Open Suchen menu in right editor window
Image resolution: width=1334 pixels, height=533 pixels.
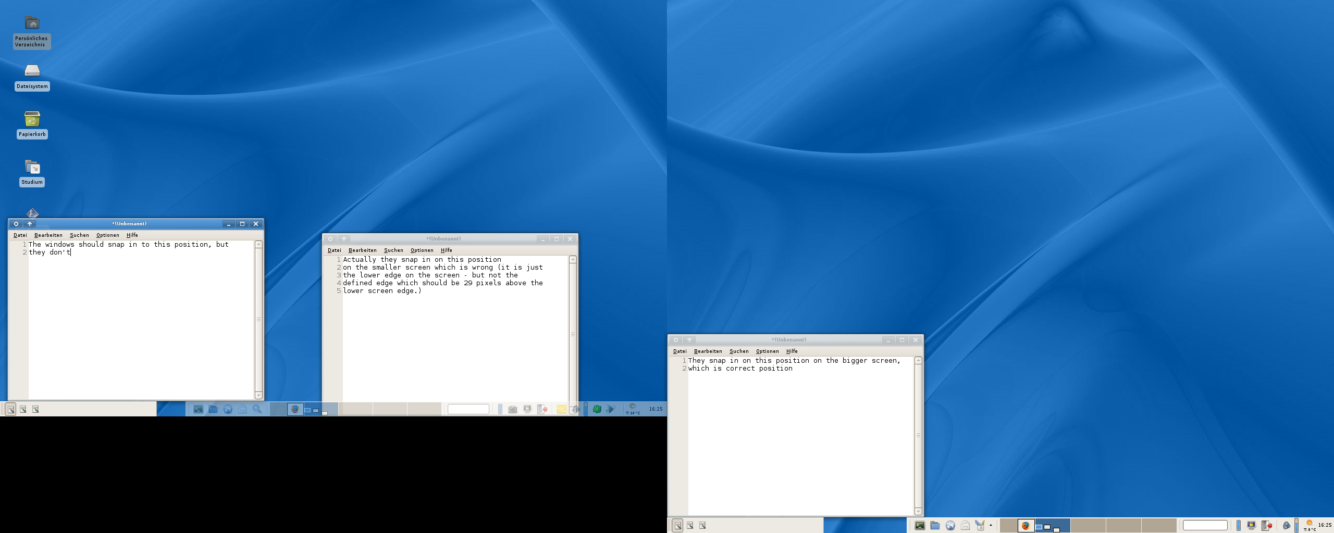pyautogui.click(x=739, y=351)
